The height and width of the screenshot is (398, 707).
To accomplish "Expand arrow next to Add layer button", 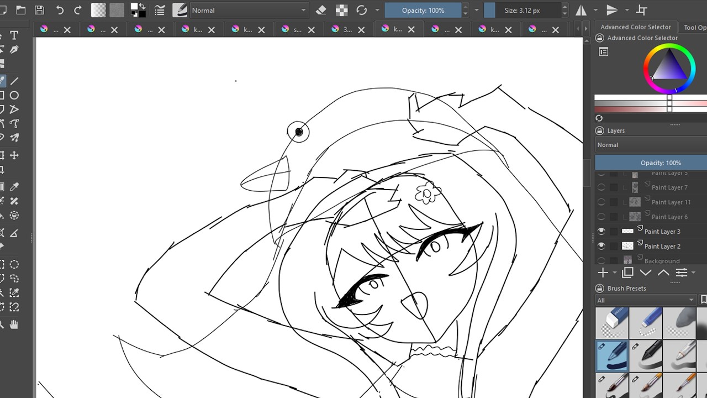I will pos(615,273).
